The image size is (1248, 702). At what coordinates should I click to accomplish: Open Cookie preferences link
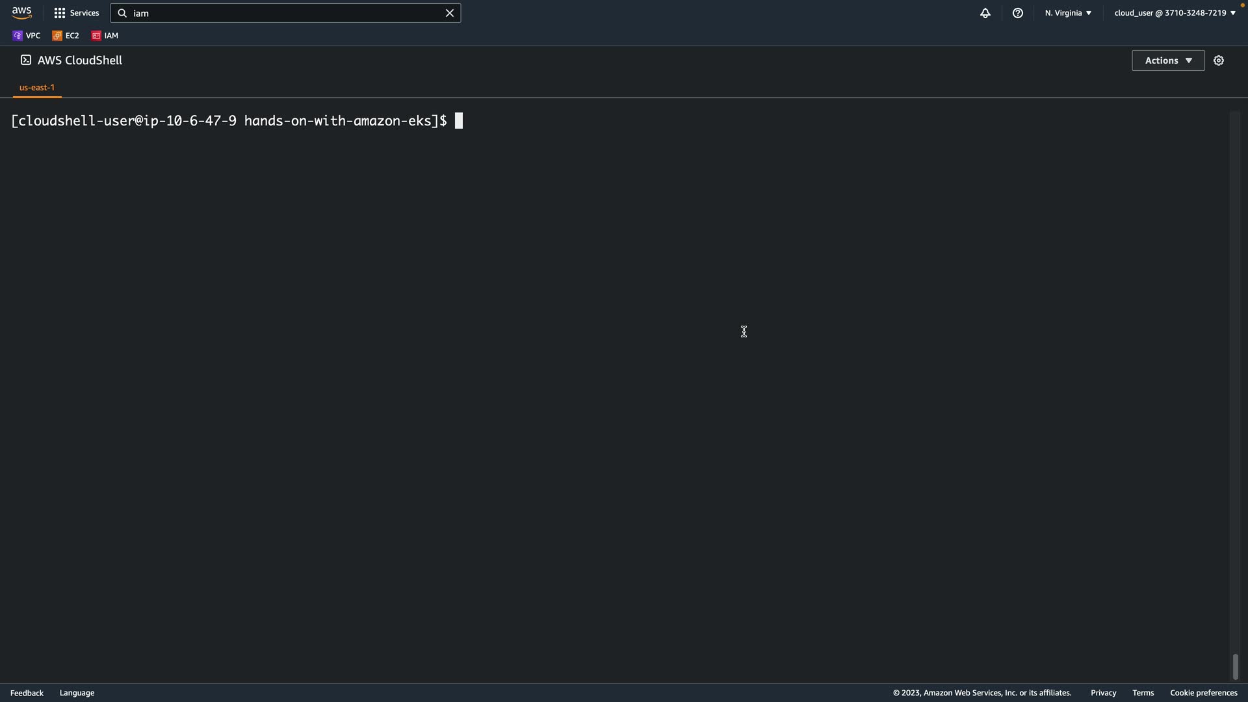point(1202,693)
